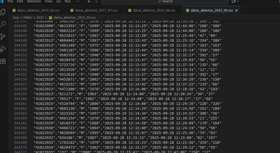Open the Selection menu
Image resolution: width=280 pixels, height=153 pixels.
[34, 1]
